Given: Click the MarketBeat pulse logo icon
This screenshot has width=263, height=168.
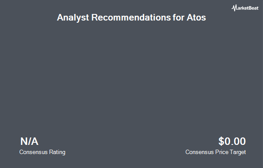Looking at the screenshot, I should 234,8.
